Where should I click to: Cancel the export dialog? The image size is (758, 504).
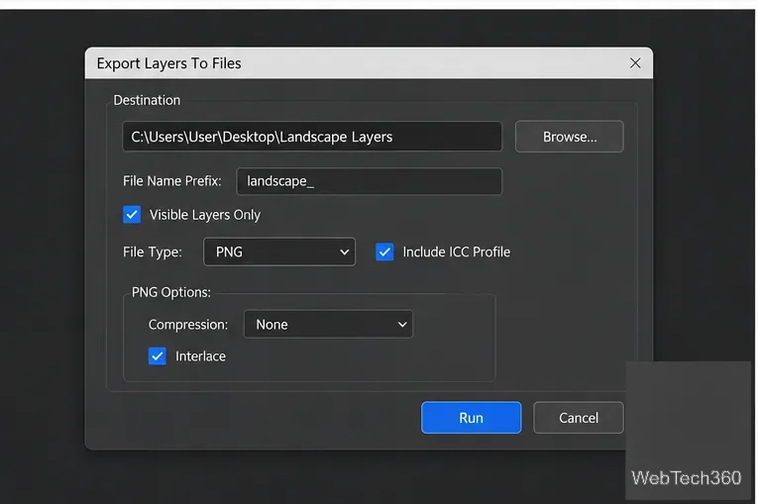(579, 418)
